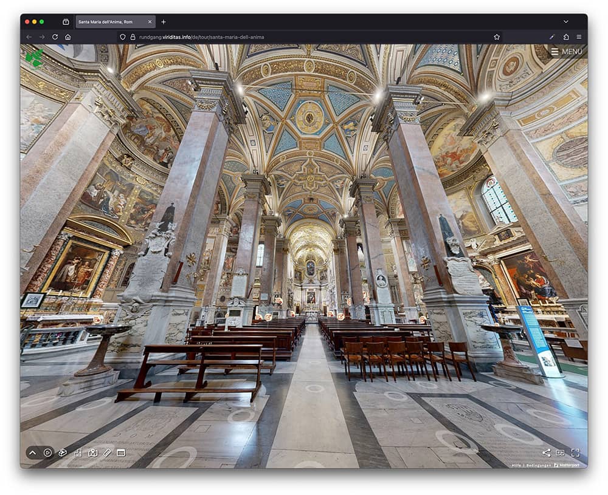List all tabs with dropdown arrow
The height and width of the screenshot is (495, 608).
(565, 22)
